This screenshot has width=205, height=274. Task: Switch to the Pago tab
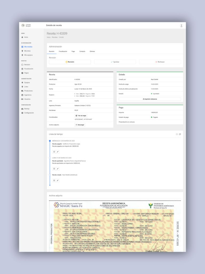click(x=73, y=51)
